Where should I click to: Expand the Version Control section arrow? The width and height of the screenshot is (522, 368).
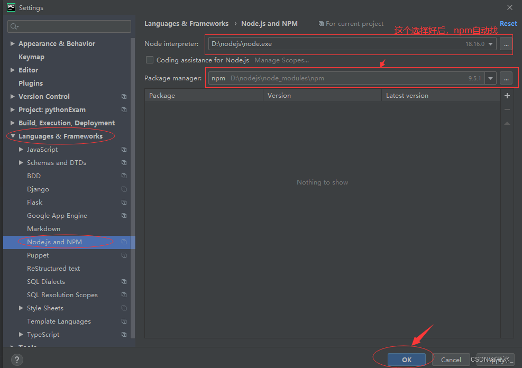pyautogui.click(x=12, y=96)
